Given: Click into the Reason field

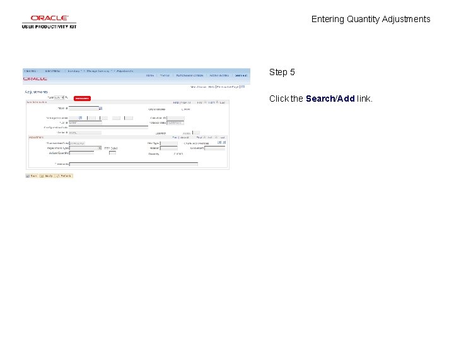Looking at the screenshot, I should (x=169, y=148).
